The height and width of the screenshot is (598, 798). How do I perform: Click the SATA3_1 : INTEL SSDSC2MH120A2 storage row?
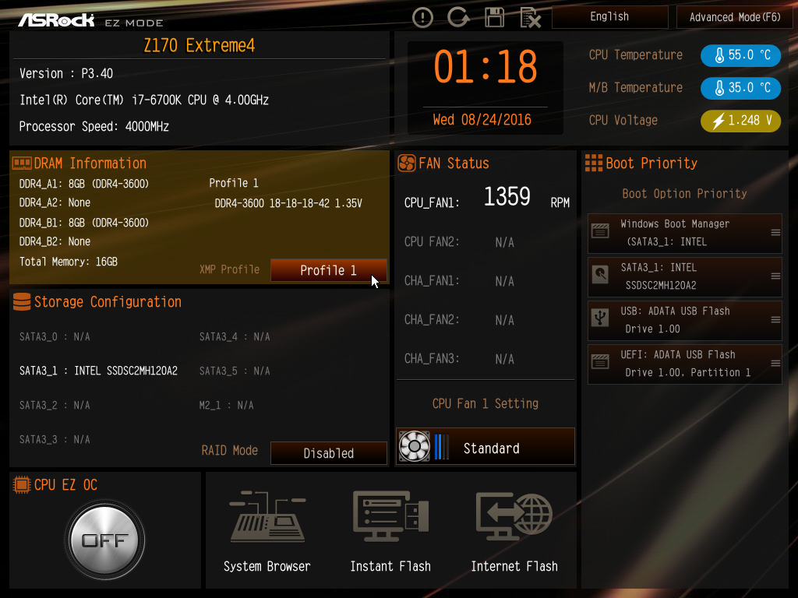point(98,371)
